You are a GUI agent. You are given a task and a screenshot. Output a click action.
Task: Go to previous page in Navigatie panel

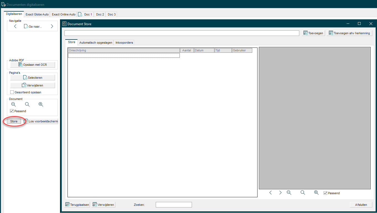pos(15,27)
